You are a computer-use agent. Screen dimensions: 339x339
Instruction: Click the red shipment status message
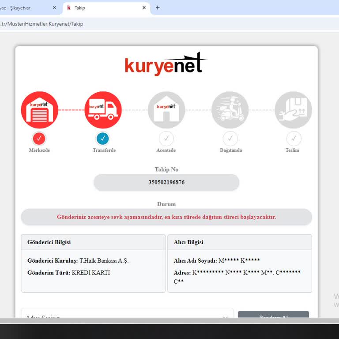point(166,217)
